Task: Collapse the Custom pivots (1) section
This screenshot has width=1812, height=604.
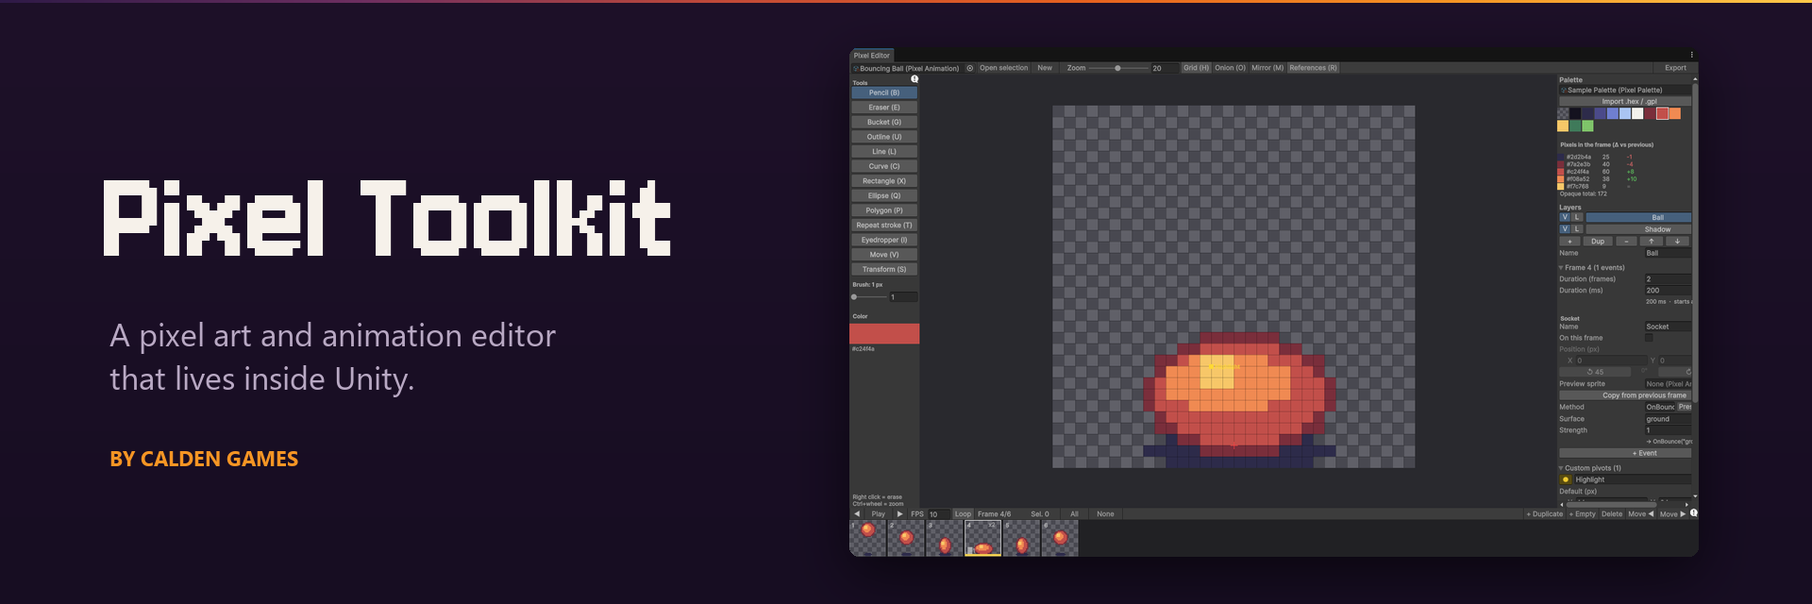Action: coord(1561,468)
